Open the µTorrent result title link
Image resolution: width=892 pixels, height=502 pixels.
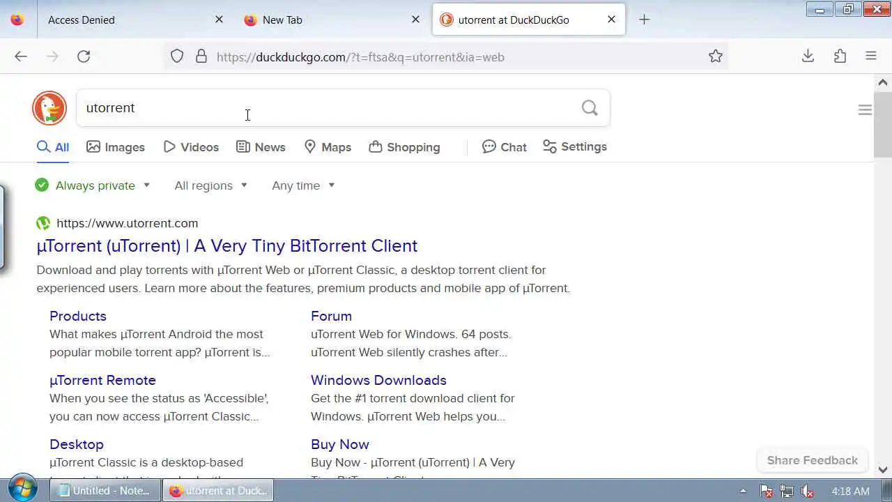click(x=227, y=245)
